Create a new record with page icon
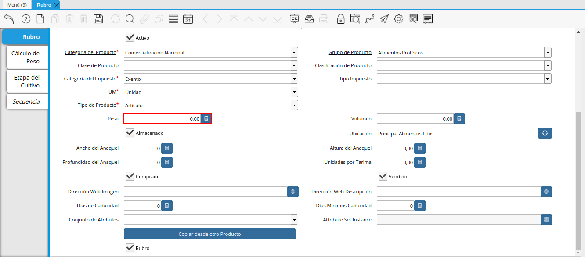The height and width of the screenshot is (257, 585). point(40,19)
